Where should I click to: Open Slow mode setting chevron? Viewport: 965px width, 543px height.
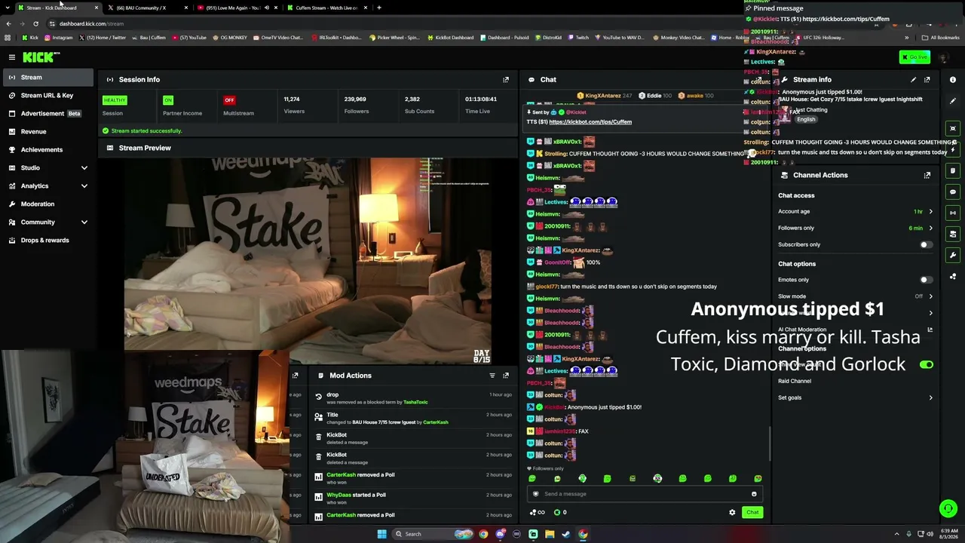[x=930, y=296]
